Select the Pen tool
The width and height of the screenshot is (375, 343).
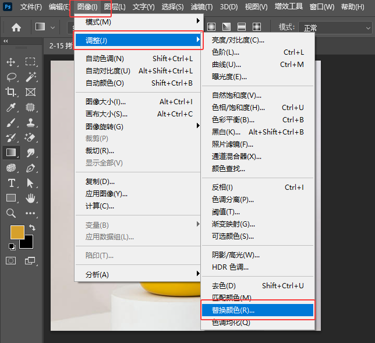tap(30, 168)
